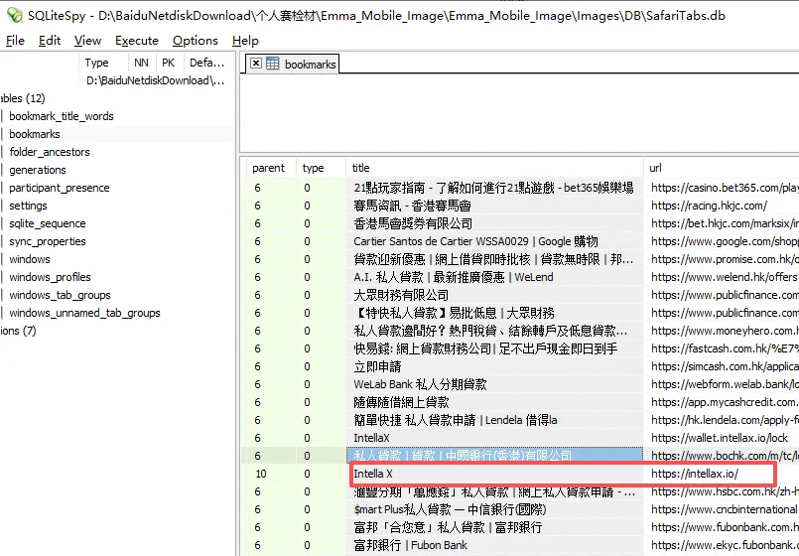Select the '大眾財務有限公司' title cell
The height and width of the screenshot is (556, 799).
point(495,295)
